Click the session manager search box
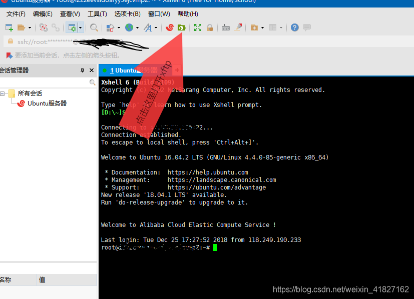 [x=49, y=82]
